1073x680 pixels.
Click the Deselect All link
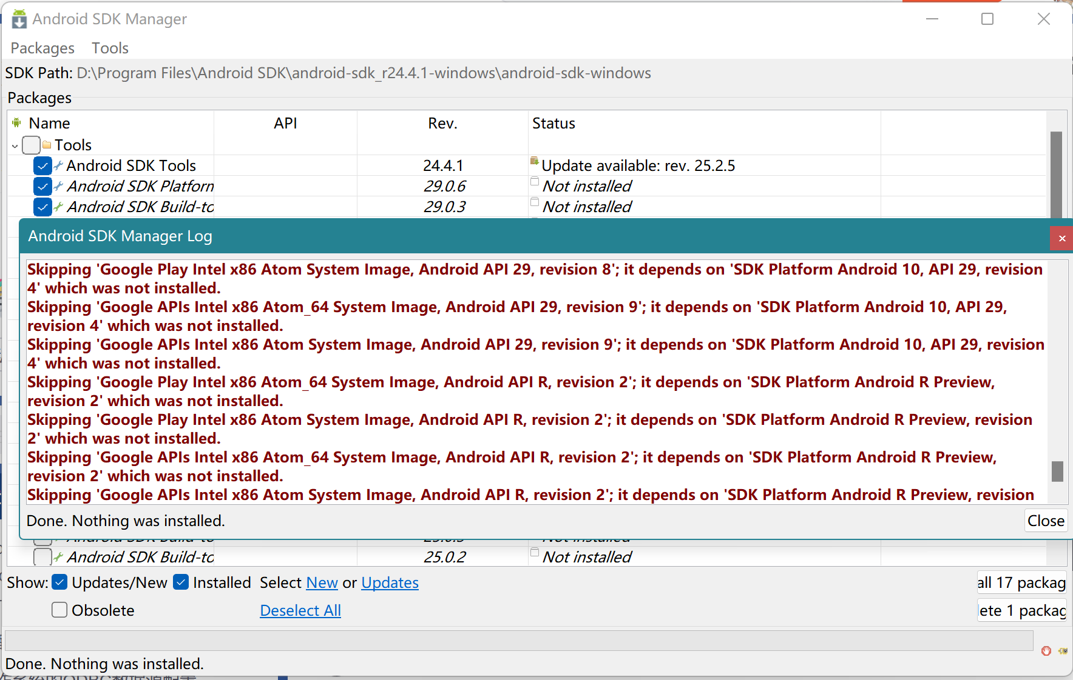pos(300,610)
